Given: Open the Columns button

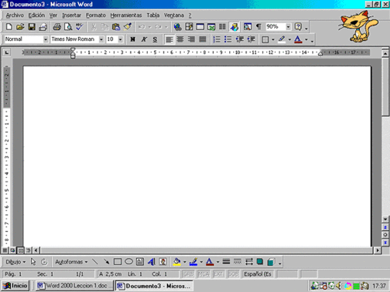Looking at the screenshot, I should click(x=222, y=27).
